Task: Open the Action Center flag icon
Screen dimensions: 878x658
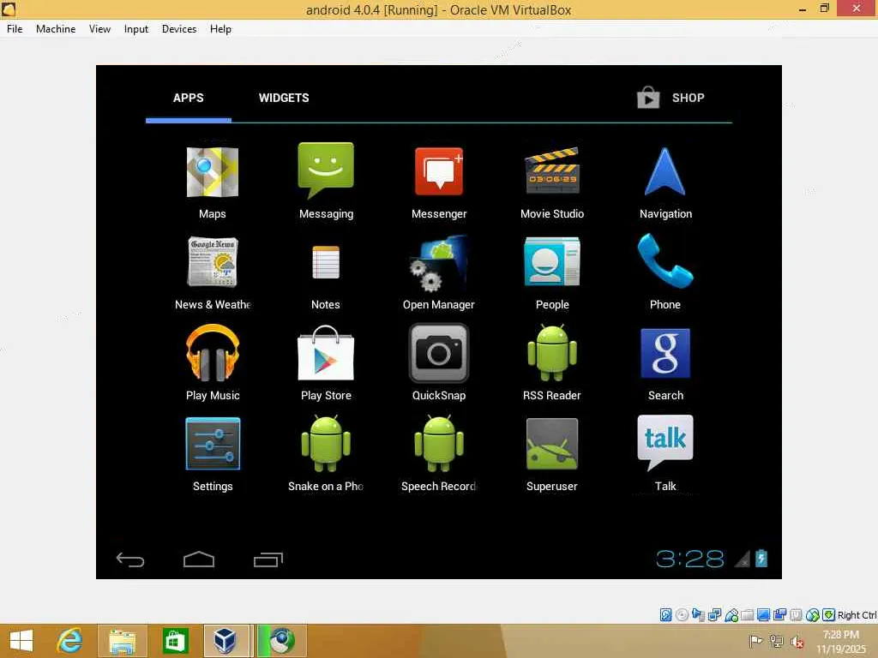Action: 755,641
